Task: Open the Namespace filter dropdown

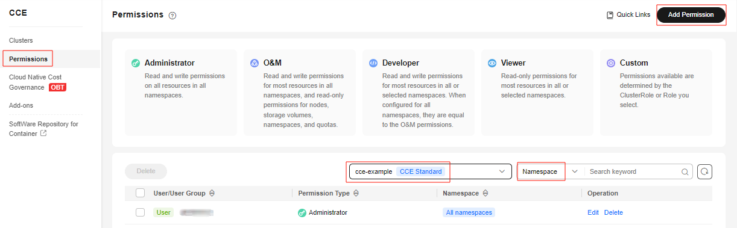Action: [550, 171]
